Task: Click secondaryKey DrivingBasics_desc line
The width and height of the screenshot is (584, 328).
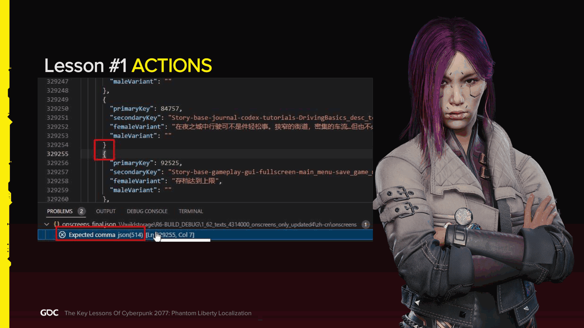Action: [241, 118]
